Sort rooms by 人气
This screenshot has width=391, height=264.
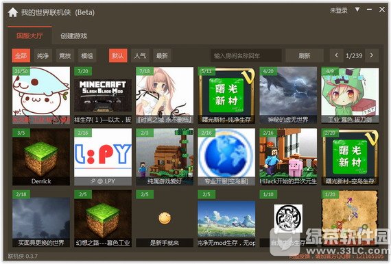pos(140,55)
